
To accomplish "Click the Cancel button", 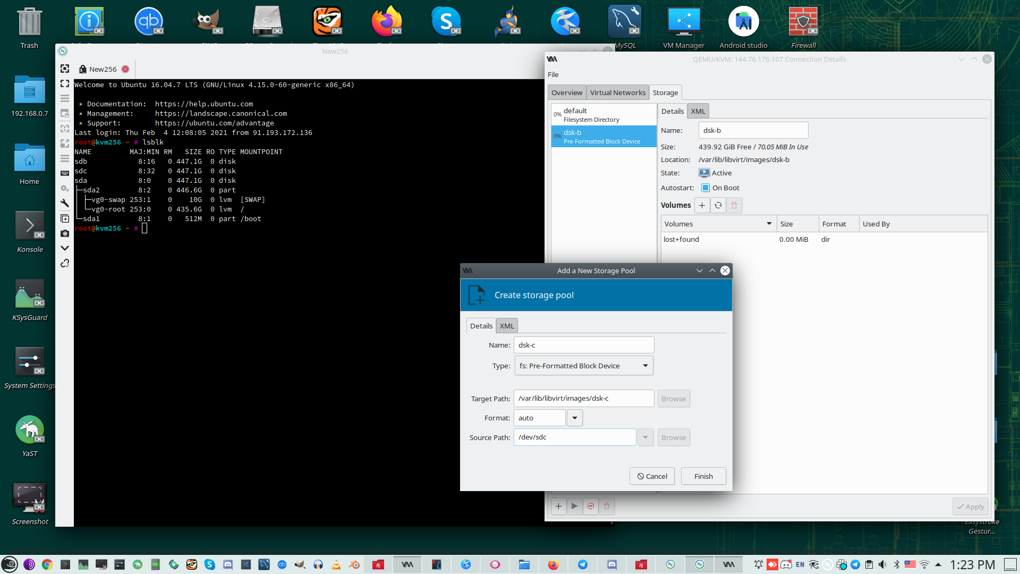I will click(652, 476).
